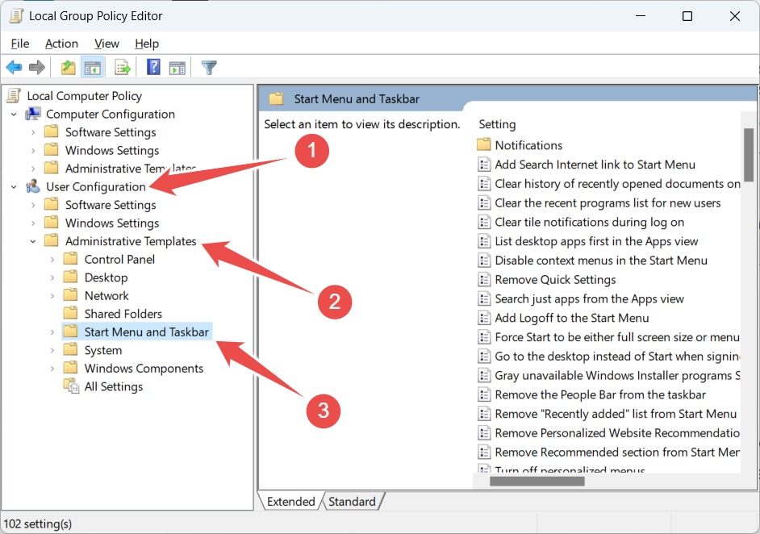
Task: Toggle the Show/Hide Console Tree icon
Action: click(x=94, y=67)
